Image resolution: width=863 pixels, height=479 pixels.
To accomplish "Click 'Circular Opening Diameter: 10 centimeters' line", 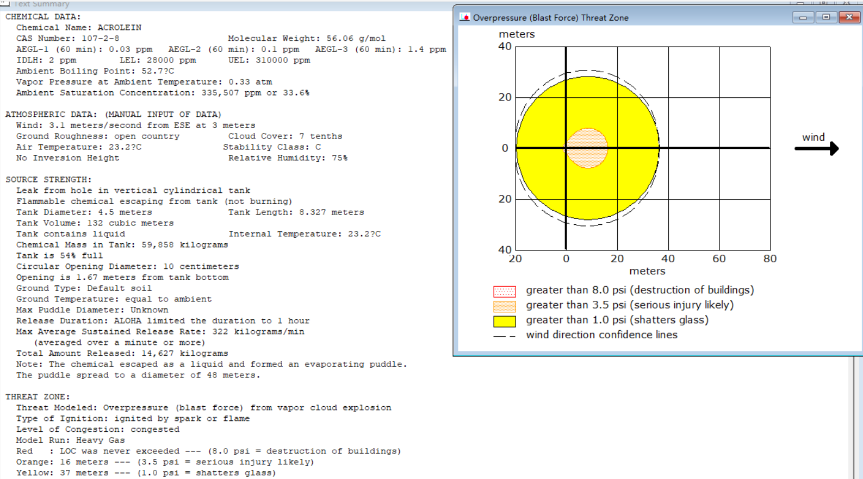I will click(x=127, y=266).
